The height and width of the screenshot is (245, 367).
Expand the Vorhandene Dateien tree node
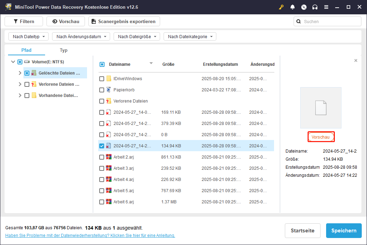[x=20, y=96]
